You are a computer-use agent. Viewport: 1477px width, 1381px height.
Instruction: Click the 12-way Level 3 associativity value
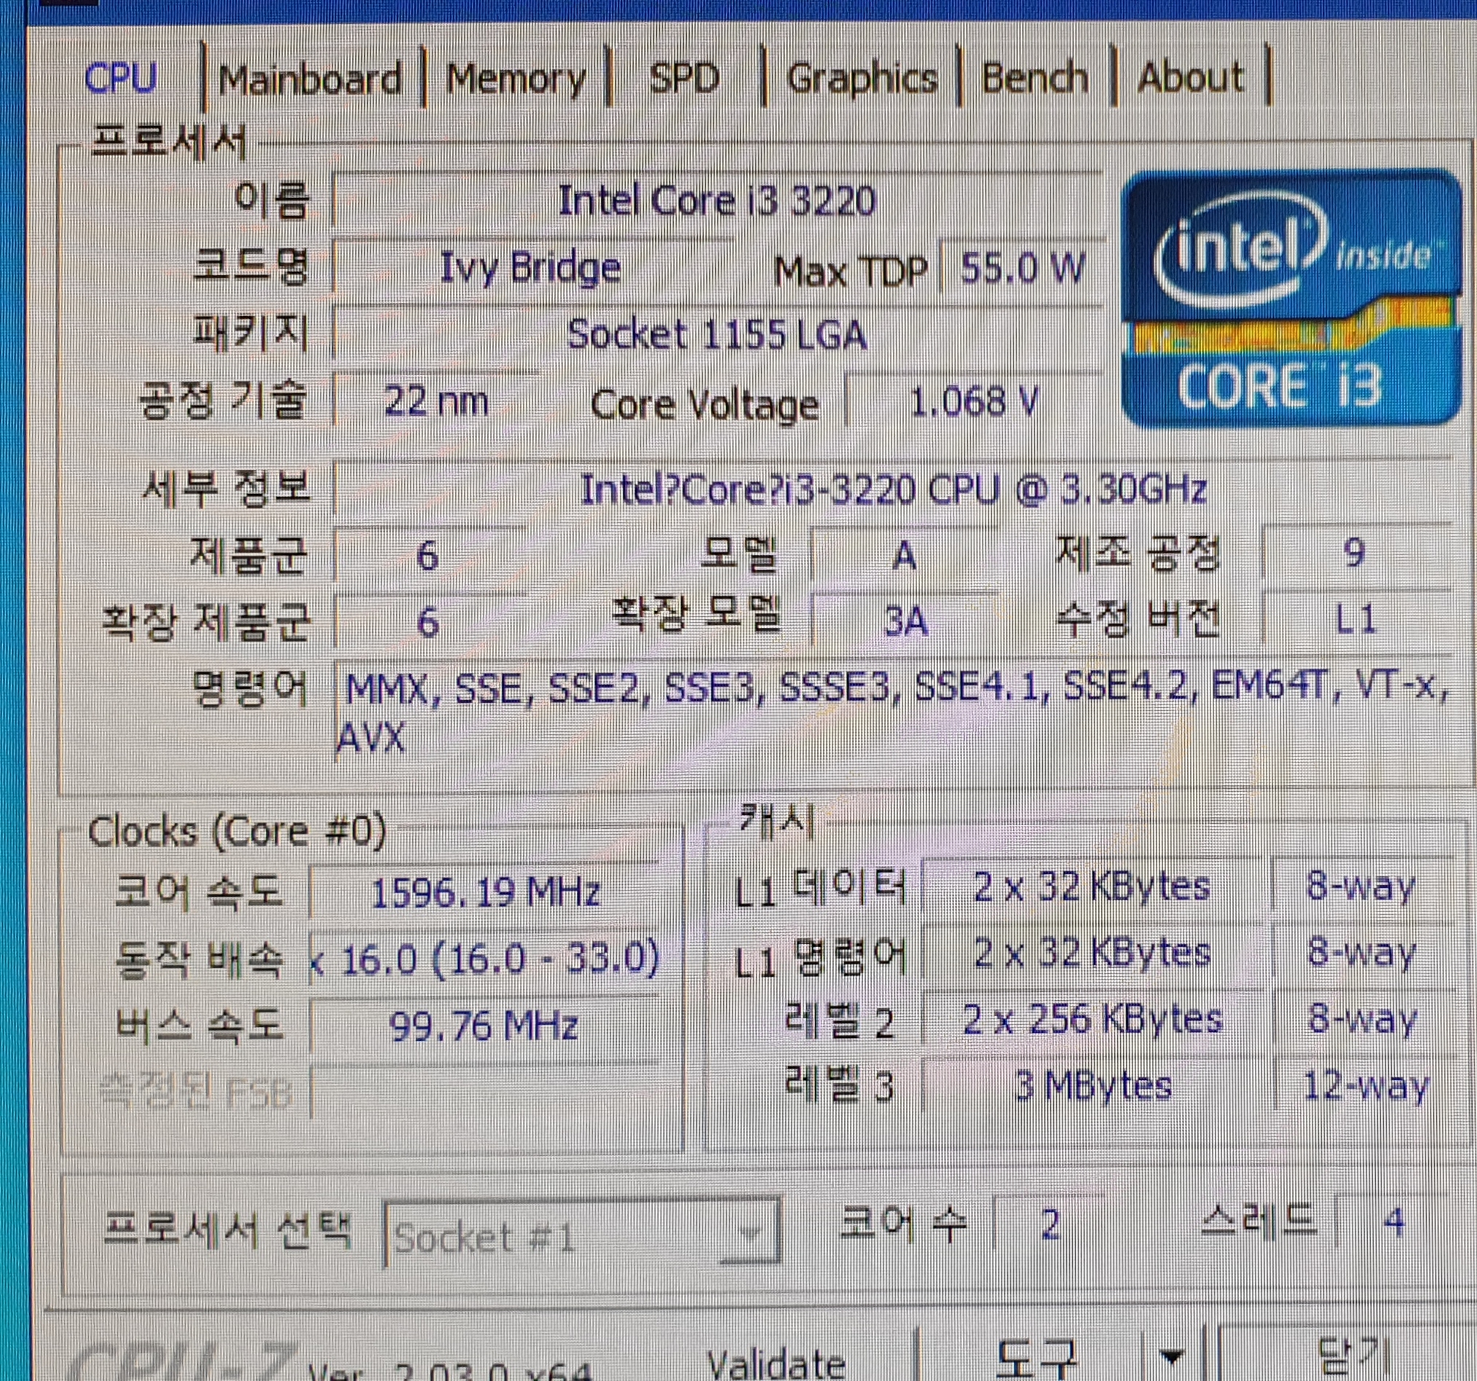click(x=1366, y=1086)
